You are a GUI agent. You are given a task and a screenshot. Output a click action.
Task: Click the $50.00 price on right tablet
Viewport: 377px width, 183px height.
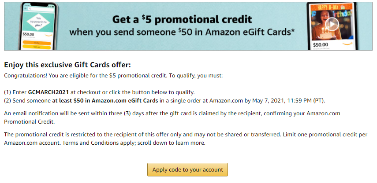pos(321,44)
